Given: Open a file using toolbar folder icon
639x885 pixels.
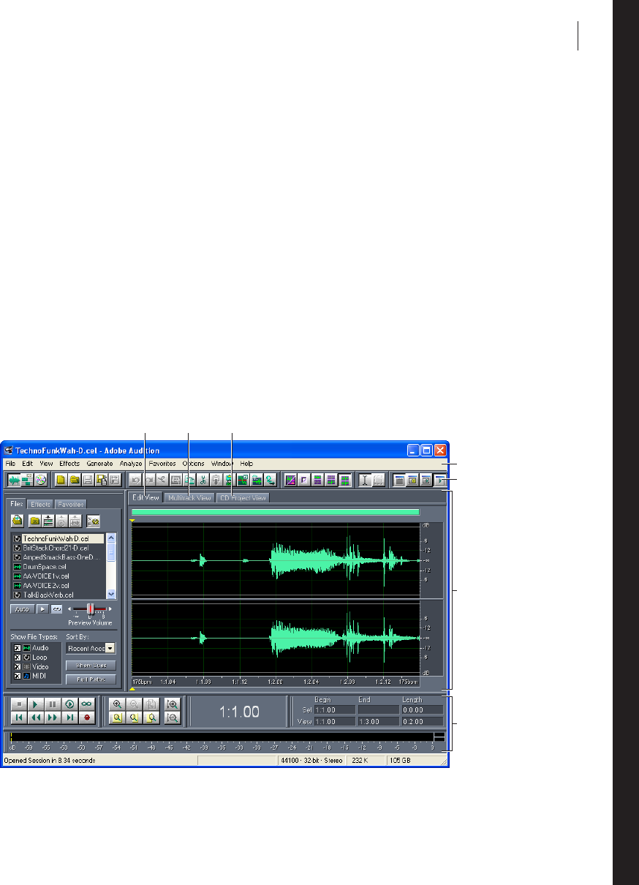Looking at the screenshot, I should click(x=75, y=481).
